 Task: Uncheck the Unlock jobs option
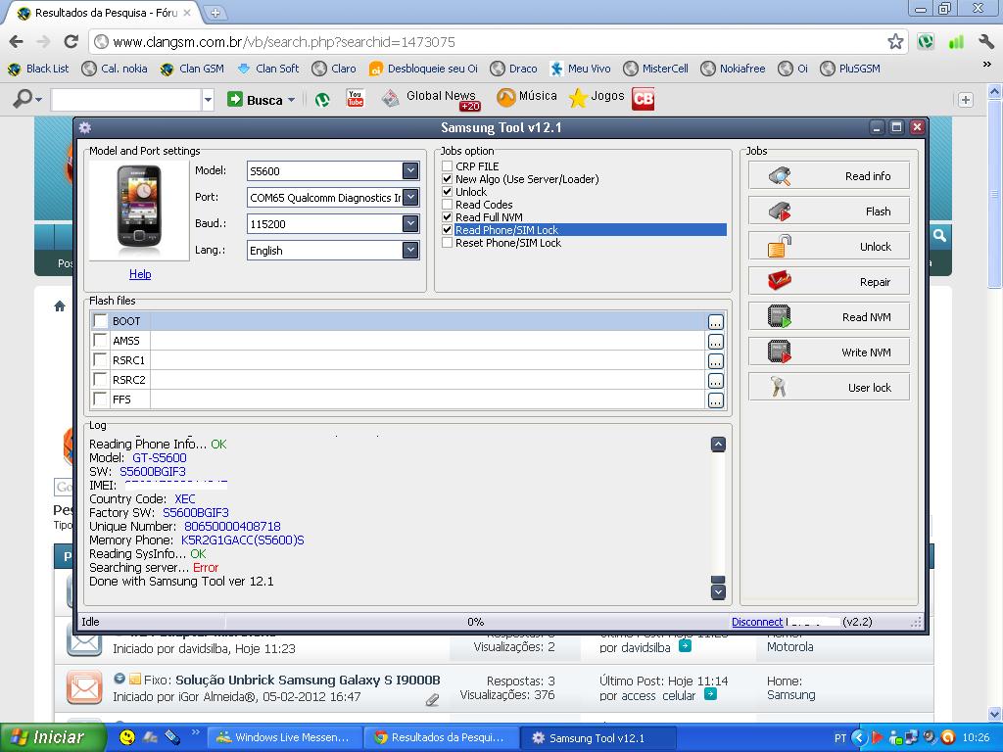447,192
